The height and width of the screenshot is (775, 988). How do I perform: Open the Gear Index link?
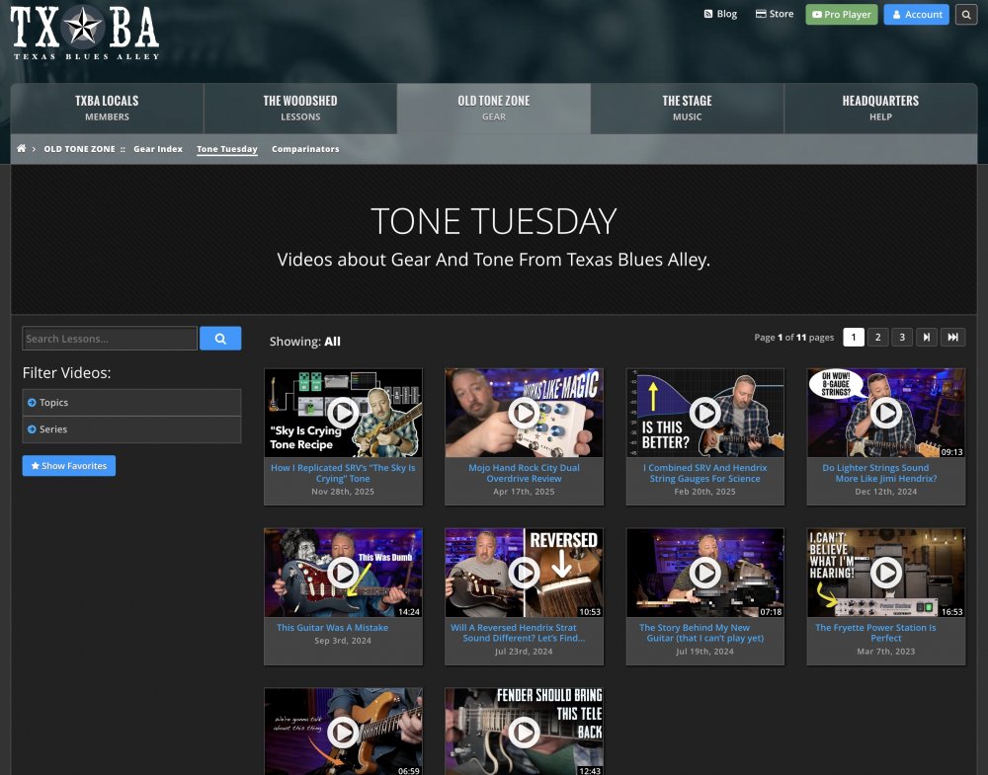pos(158,149)
